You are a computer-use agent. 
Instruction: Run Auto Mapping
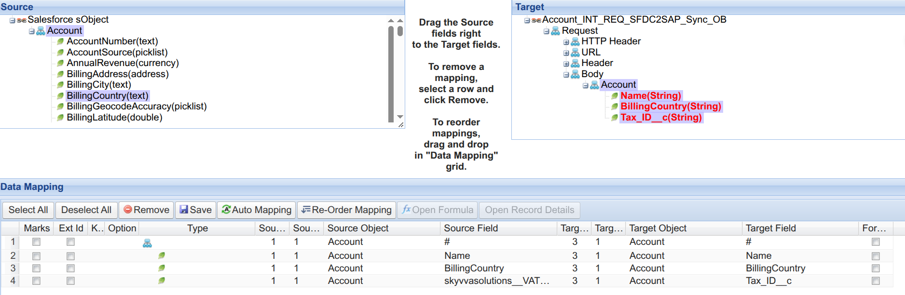coord(256,210)
